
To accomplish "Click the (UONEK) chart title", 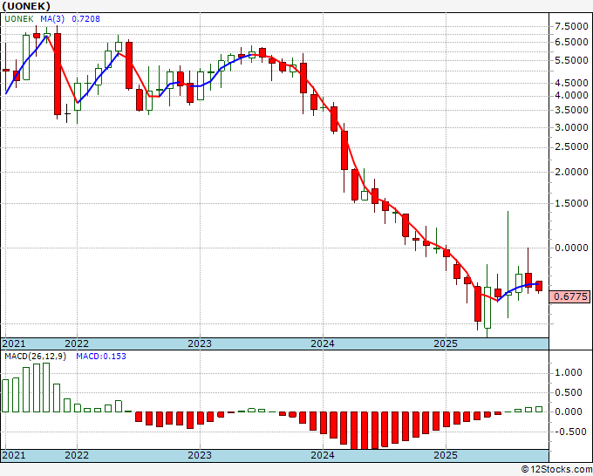I will 26,6.
